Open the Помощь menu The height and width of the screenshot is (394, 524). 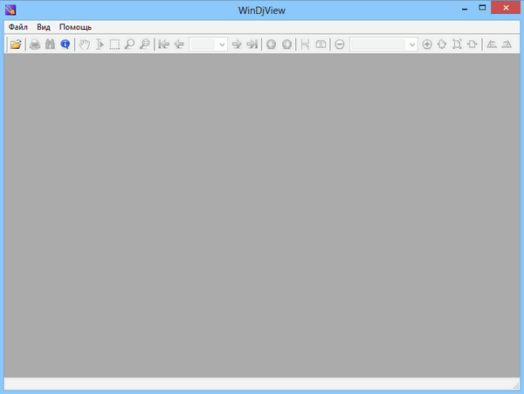75,27
